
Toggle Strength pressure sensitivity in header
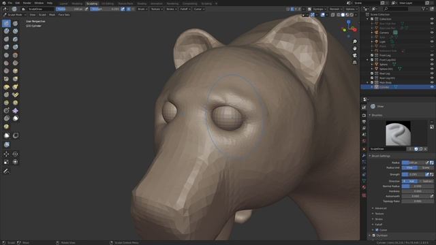coord(123,9)
